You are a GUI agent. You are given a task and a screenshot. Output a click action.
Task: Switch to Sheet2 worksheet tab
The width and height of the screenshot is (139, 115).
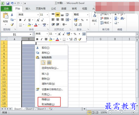30,109
